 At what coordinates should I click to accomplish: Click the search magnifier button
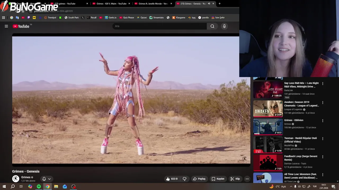212,26
